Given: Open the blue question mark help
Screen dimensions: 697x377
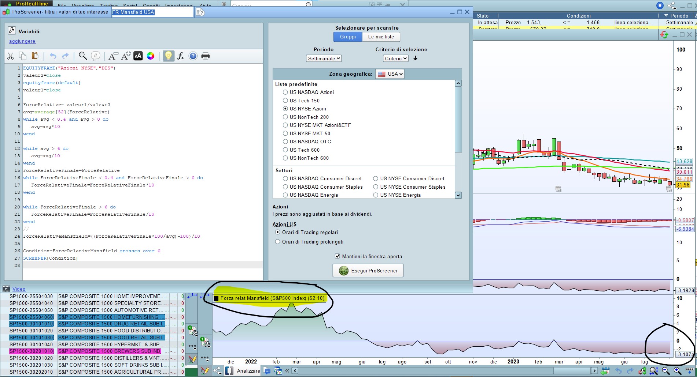Looking at the screenshot, I should click(x=193, y=56).
